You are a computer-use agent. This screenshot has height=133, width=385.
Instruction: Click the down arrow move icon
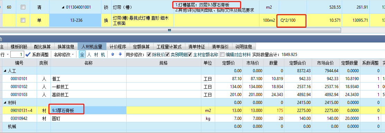120,54
